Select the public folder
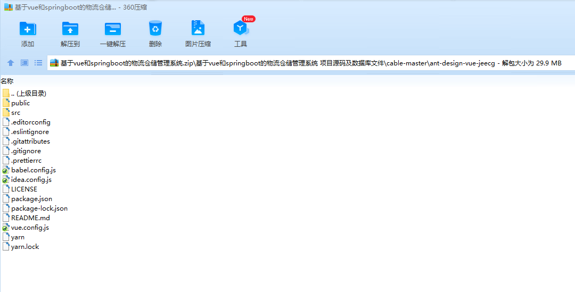 [x=16, y=103]
